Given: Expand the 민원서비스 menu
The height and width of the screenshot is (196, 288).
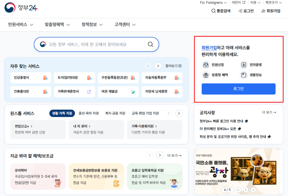Looking at the screenshot, I should tap(21, 24).
